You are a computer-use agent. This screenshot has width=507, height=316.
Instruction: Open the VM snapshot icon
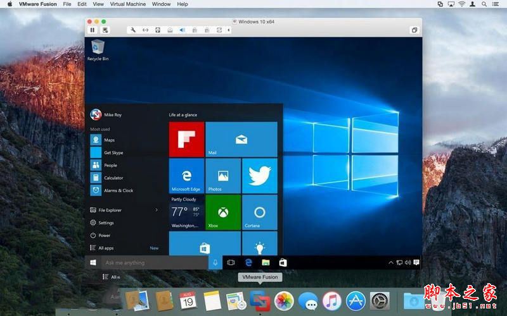click(105, 30)
